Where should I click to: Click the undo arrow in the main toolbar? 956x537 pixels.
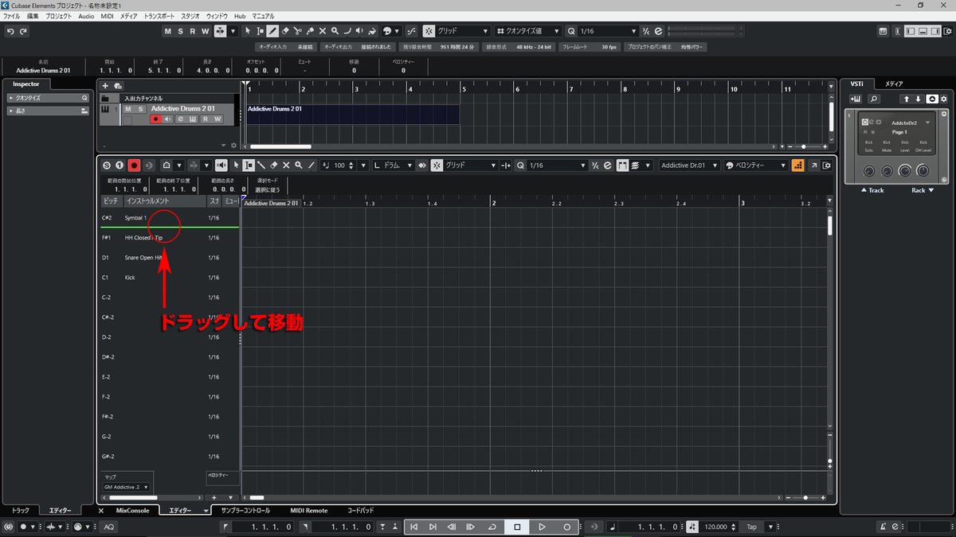coord(10,31)
